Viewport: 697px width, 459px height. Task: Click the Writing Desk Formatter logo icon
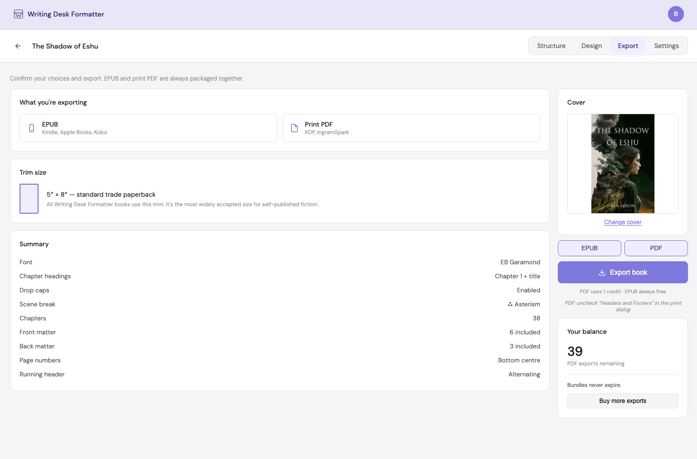pos(19,14)
